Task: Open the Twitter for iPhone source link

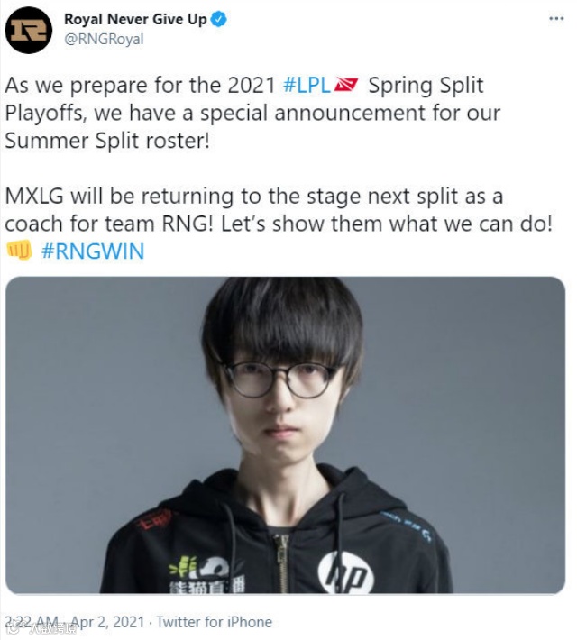Action: click(x=214, y=622)
